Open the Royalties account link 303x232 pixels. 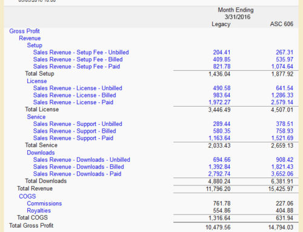(39, 210)
